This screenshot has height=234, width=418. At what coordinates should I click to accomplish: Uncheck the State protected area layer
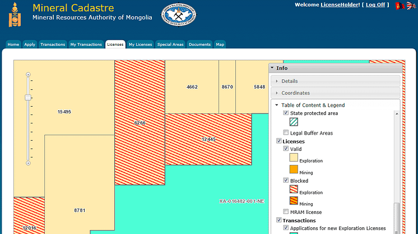(x=286, y=113)
